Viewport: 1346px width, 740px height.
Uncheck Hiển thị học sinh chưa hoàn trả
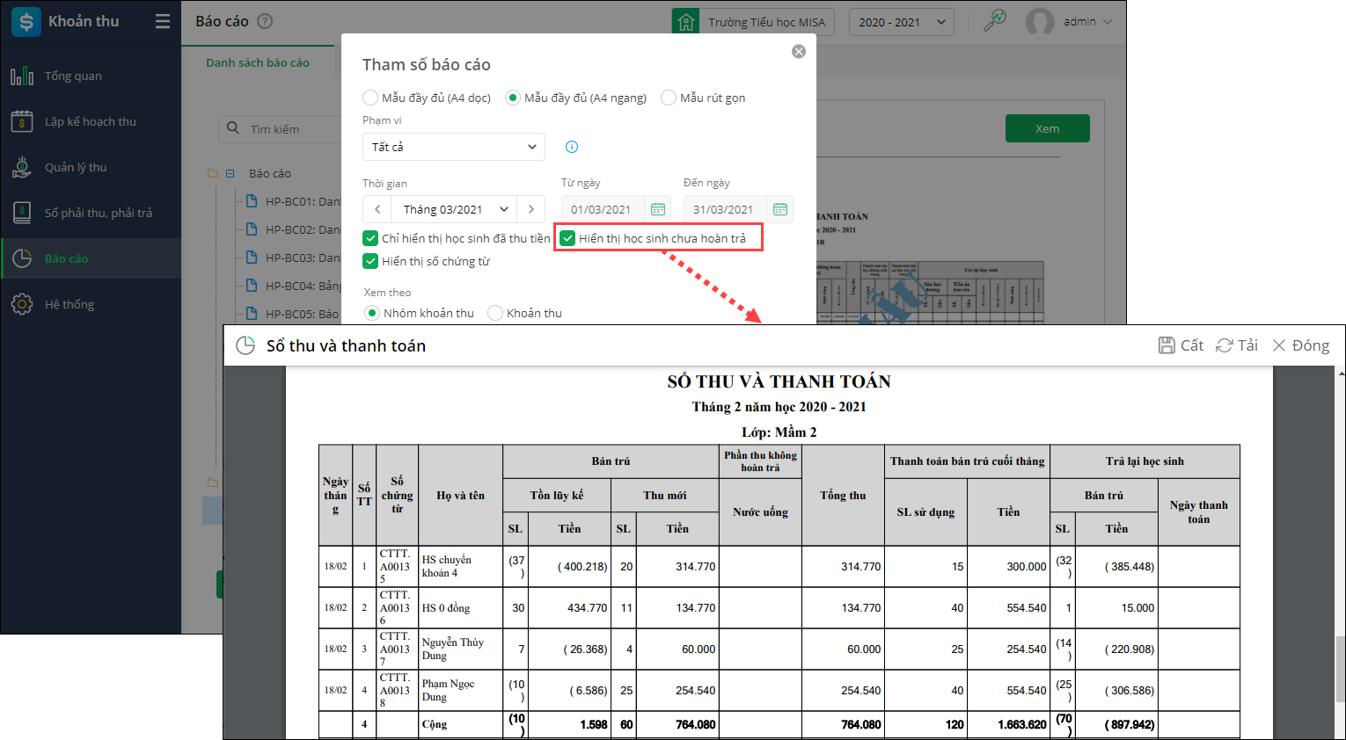[x=568, y=238]
